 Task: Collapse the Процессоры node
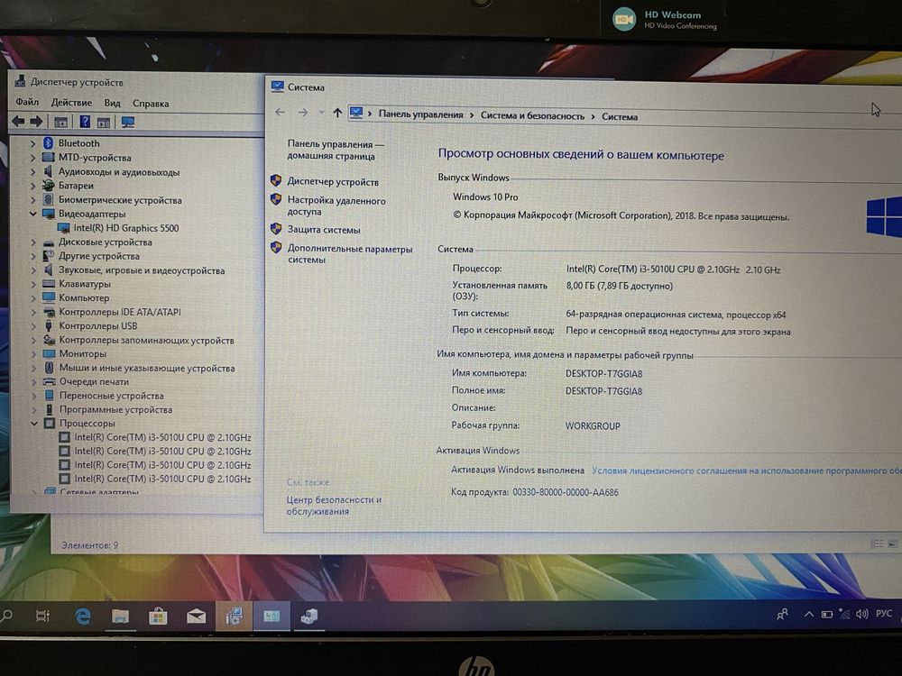coord(34,424)
